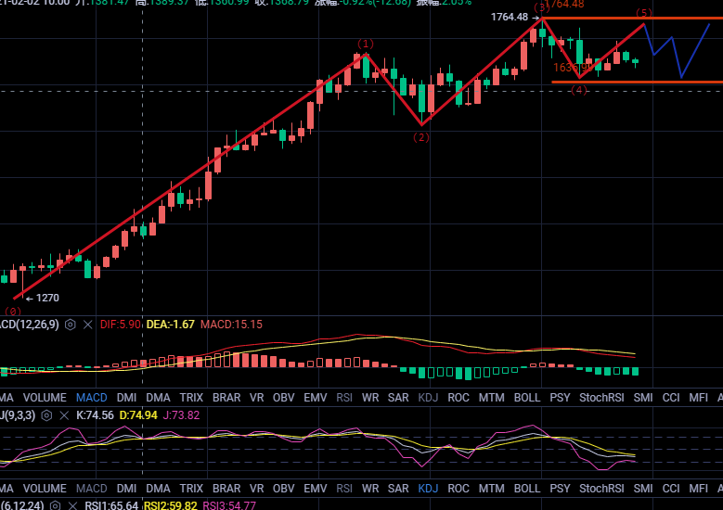Choose BOLL tab below the MACD chart
Image resolution: width=723 pixels, height=510 pixels.
[527, 397]
